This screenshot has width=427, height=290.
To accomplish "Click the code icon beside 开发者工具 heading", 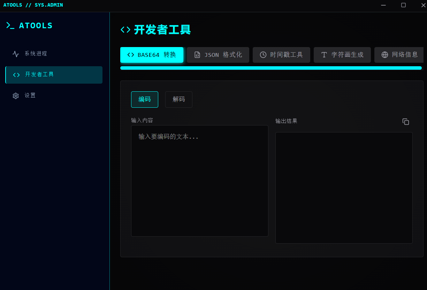I will [x=125, y=30].
